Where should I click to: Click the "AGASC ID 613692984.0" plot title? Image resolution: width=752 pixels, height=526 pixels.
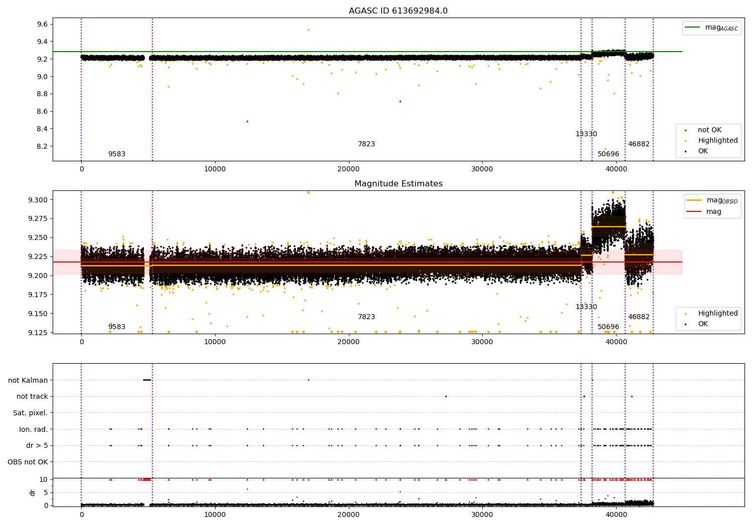[x=398, y=11]
